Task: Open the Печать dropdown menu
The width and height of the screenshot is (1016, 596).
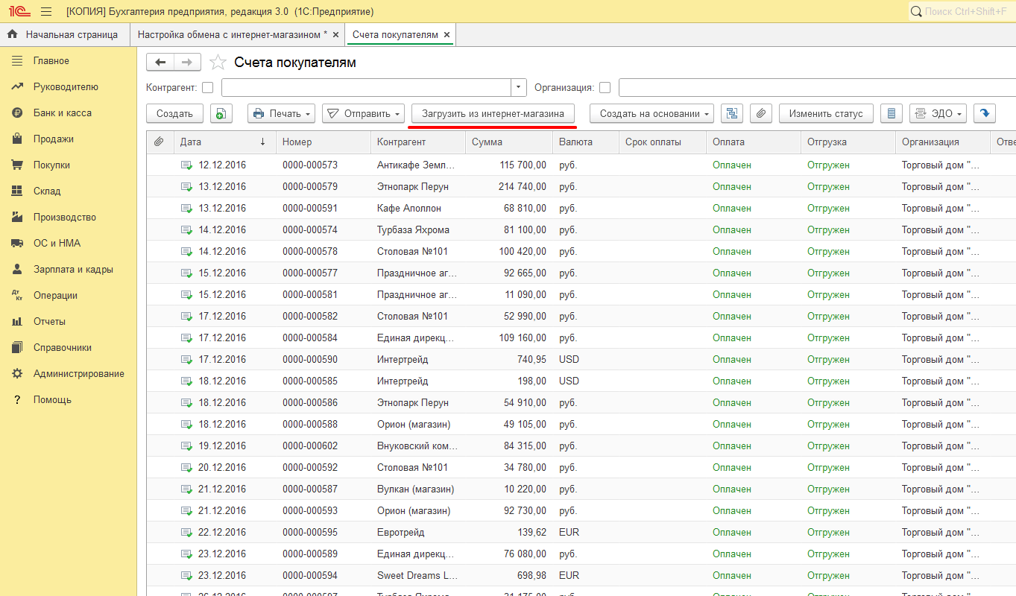Action: [281, 113]
